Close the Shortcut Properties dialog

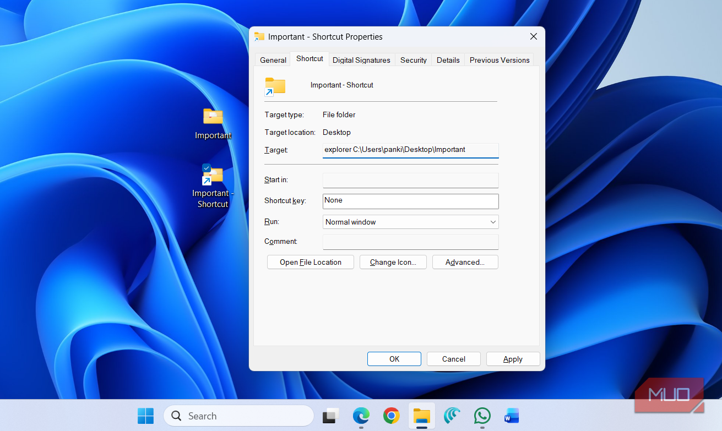coord(533,36)
